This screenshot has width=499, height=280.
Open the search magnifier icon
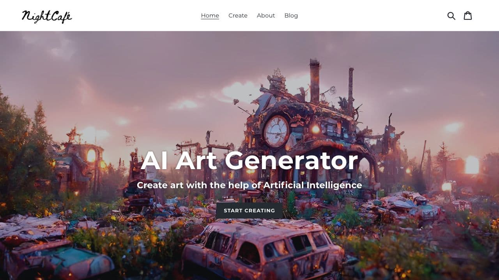451,16
